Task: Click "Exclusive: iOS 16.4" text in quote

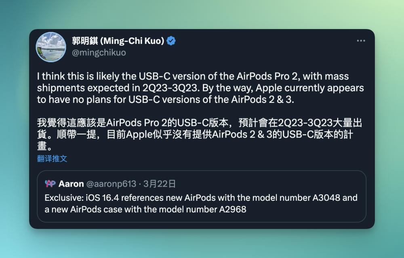Action: coord(82,198)
